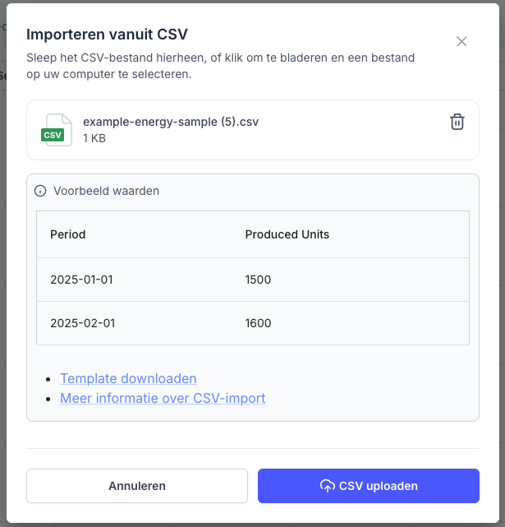Click the Period column header
This screenshot has width=505, height=527.
68,234
